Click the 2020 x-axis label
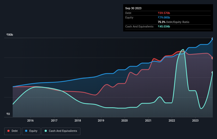Screen dimensions: 217x139 tap(124, 121)
